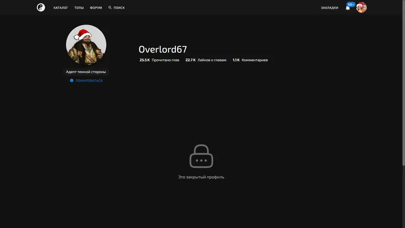Click the 99+ notification badge
Screen dimensions: 405x228
(351, 5)
